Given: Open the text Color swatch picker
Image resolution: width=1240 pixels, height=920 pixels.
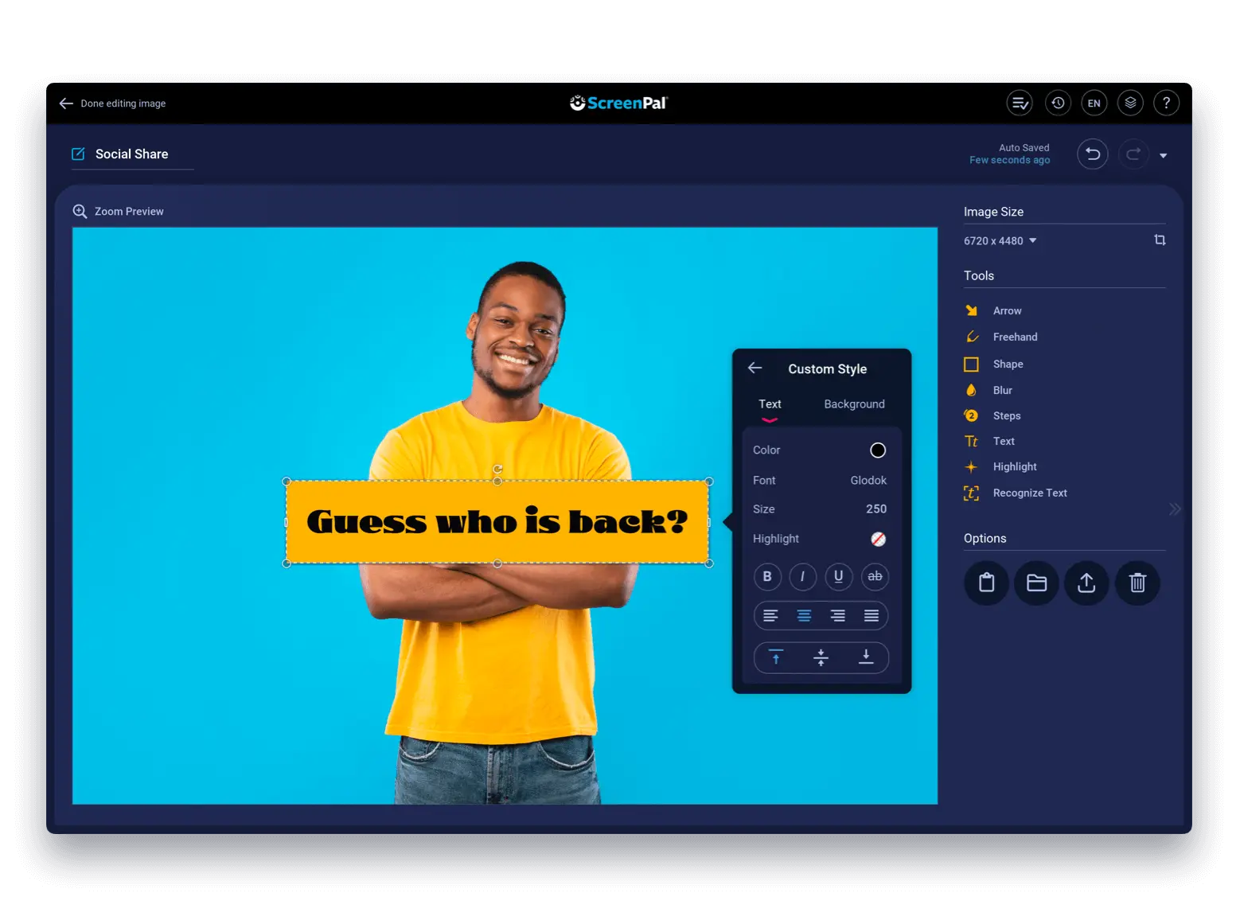Looking at the screenshot, I should click(x=877, y=450).
